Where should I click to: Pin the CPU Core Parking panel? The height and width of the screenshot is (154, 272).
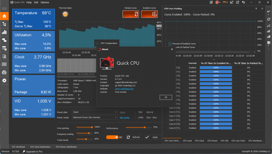click(x=256, y=9)
